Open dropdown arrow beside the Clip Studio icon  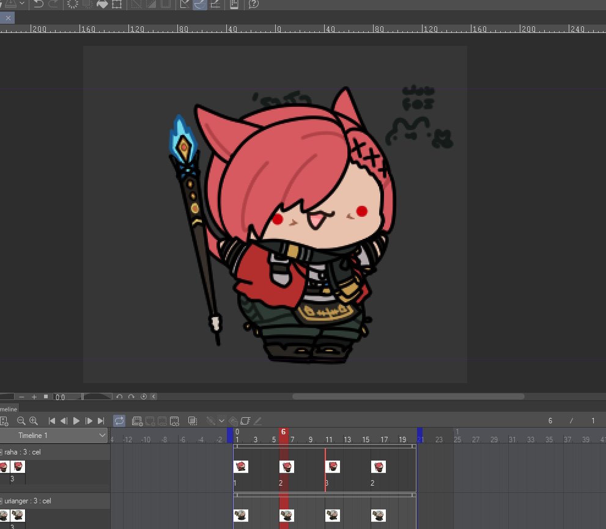[22, 4]
